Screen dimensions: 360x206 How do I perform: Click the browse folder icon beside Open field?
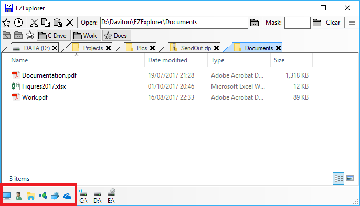255,23
